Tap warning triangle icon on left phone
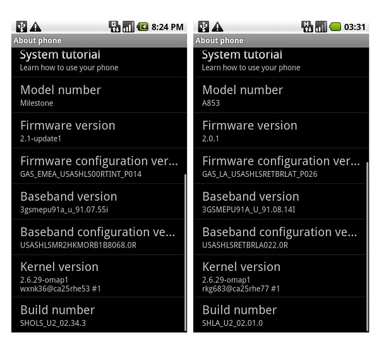The height and width of the screenshot is (346, 379). pos(35,27)
